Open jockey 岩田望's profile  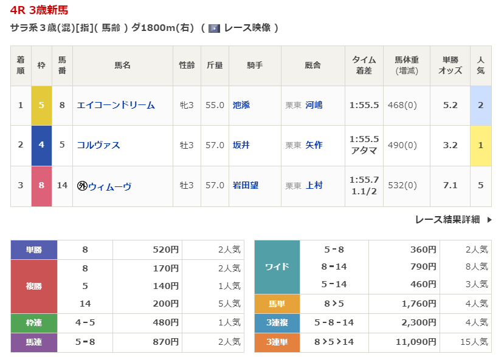[245, 186]
